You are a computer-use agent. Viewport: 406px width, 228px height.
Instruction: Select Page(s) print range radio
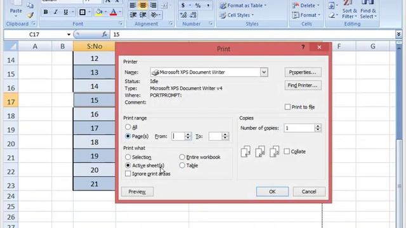(128, 136)
